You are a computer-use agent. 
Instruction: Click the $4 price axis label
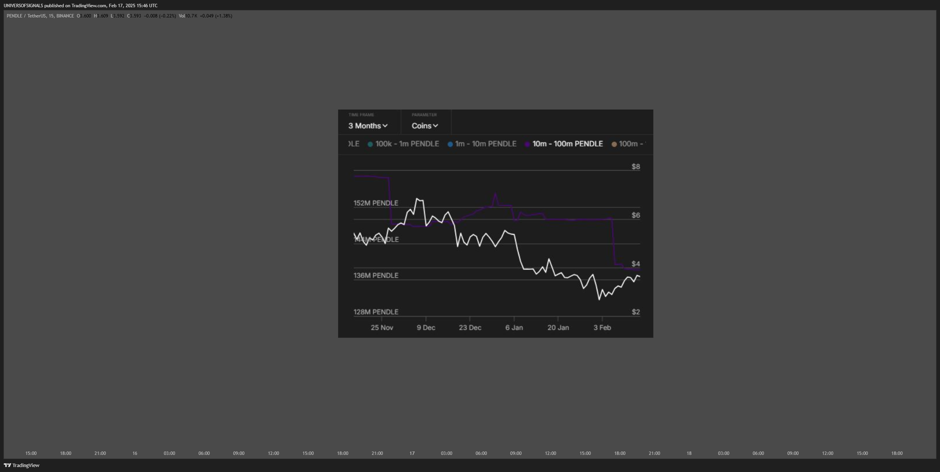636,264
